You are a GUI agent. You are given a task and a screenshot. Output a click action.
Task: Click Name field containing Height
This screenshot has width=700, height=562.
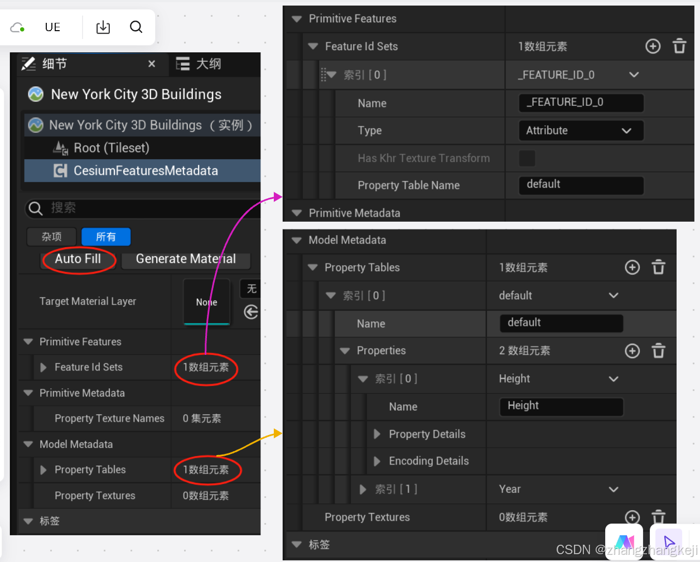[562, 407]
